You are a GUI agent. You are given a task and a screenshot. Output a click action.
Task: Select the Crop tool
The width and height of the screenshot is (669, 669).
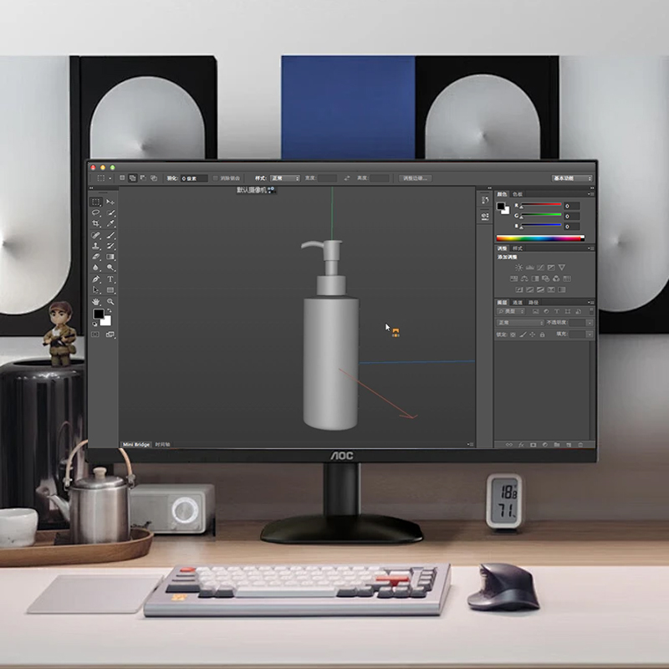tap(96, 223)
